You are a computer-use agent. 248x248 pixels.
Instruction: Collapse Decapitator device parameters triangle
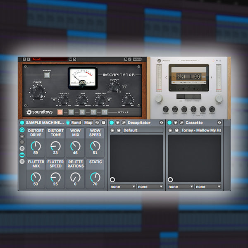(x=118, y=123)
